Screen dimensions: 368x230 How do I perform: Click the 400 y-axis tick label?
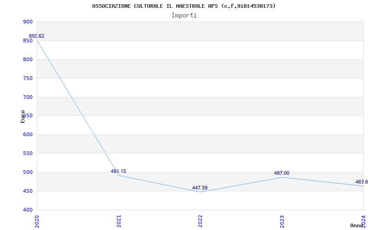coord(28,210)
